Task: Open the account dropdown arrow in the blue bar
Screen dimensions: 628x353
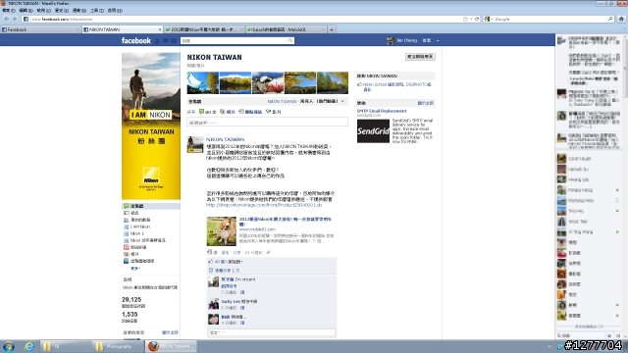Action: point(438,41)
